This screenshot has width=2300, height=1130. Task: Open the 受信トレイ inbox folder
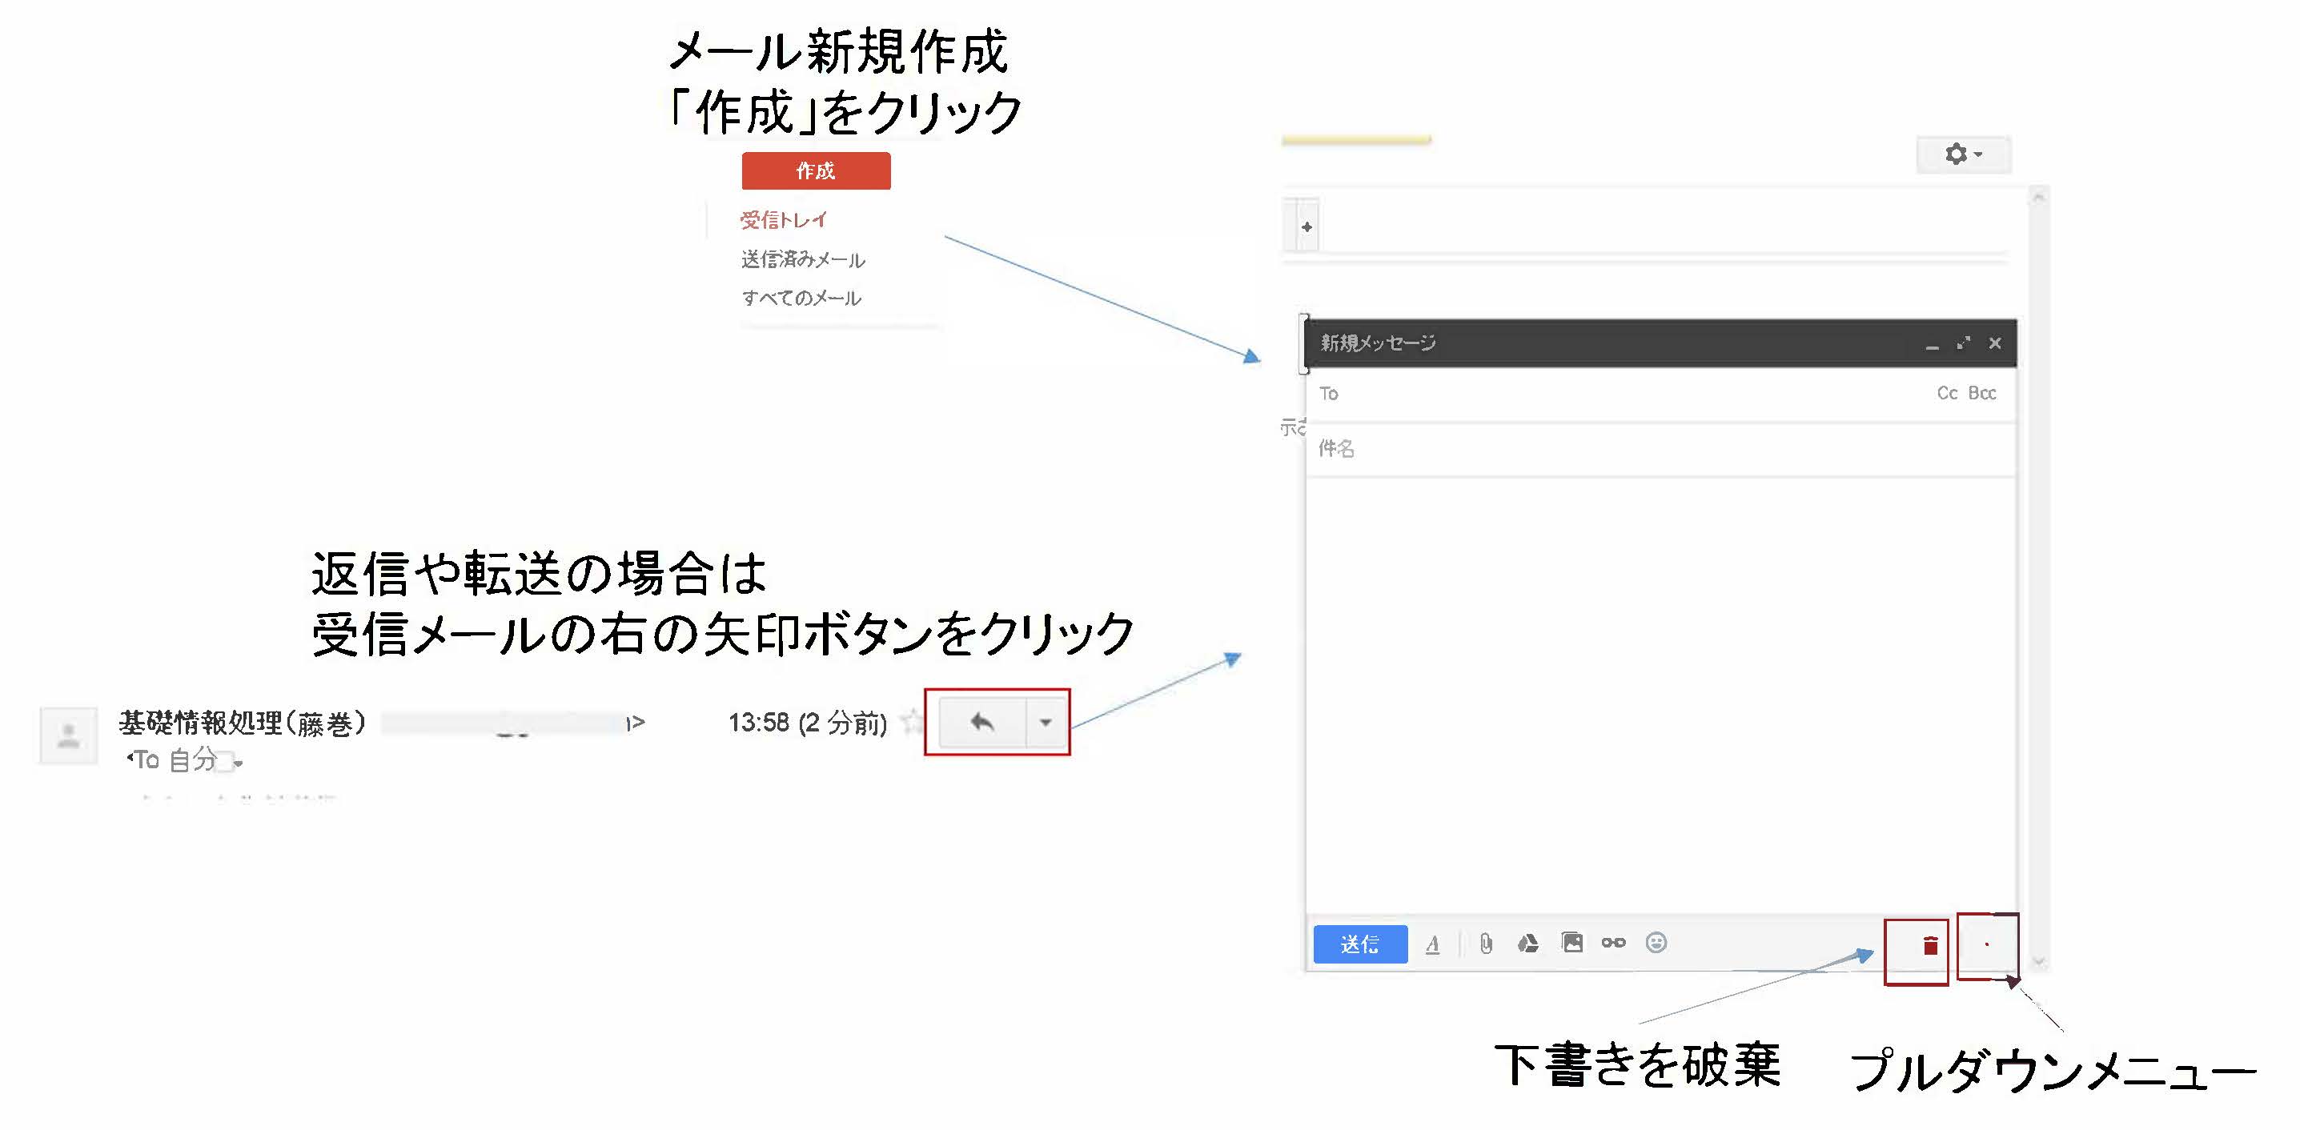[783, 219]
